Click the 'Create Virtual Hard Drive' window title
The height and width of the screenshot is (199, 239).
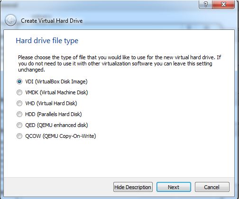(52, 21)
